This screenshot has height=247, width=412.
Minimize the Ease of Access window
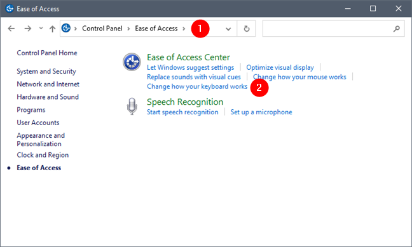tap(348, 9)
